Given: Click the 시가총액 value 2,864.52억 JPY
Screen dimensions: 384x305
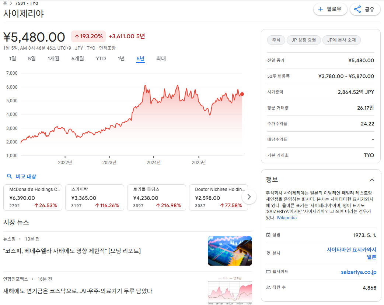Looking at the screenshot, I should tap(356, 92).
